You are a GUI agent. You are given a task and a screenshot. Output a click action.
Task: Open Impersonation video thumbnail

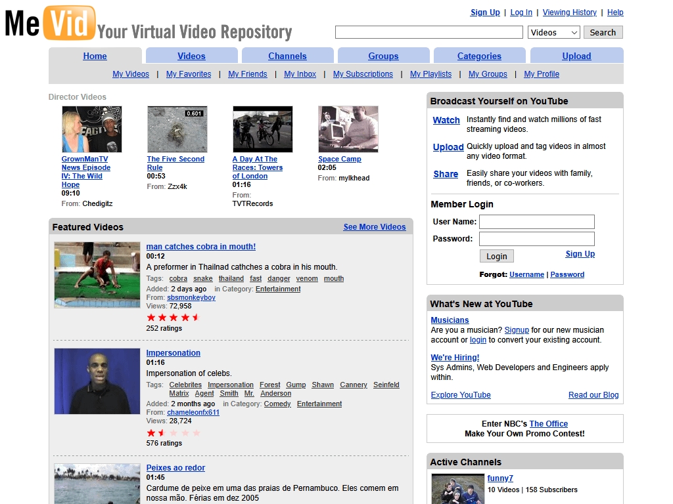click(x=97, y=381)
